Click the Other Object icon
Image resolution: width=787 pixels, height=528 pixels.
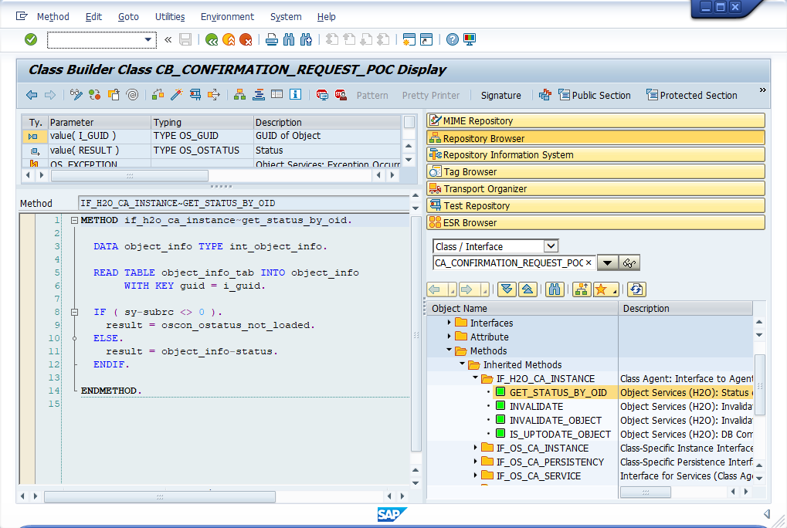tap(114, 94)
